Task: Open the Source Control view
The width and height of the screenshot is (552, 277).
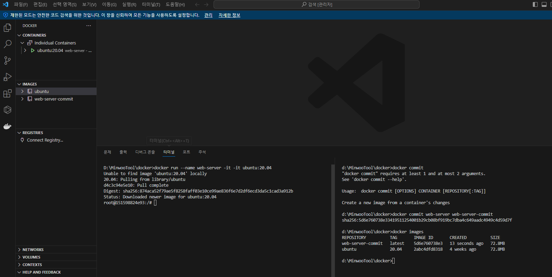Action: click(8, 61)
